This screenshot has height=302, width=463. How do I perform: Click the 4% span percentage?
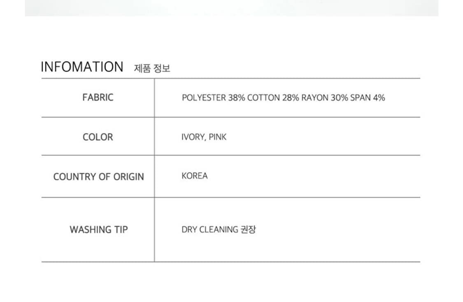click(x=379, y=98)
